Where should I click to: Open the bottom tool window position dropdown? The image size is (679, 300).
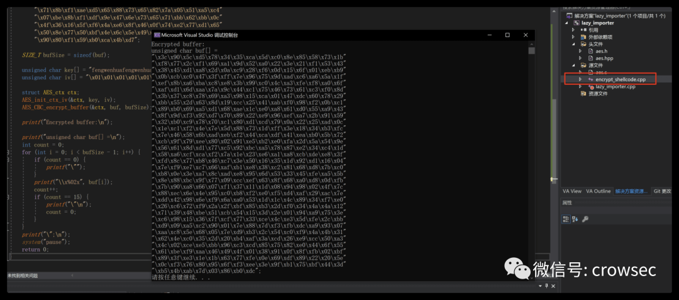tap(541, 286)
